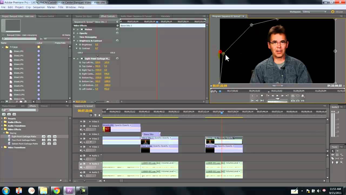Toggle Loop playback in Program monitor

pos(293,96)
